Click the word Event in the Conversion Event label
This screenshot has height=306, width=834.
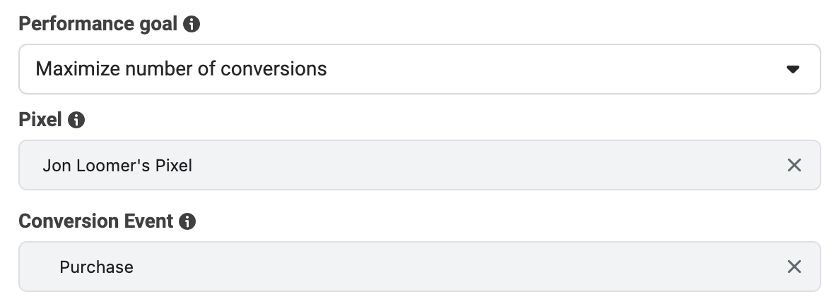pyautogui.click(x=148, y=221)
